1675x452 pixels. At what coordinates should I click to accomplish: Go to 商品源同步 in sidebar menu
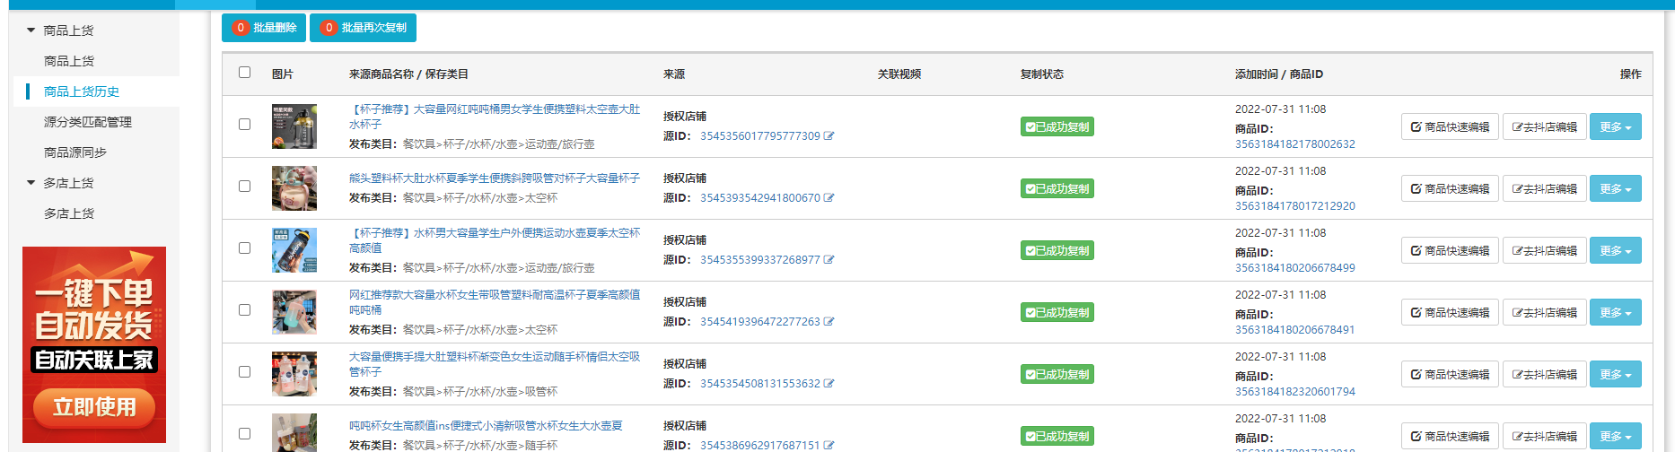coord(75,152)
